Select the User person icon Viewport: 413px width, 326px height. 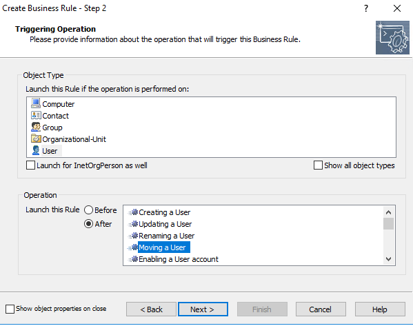pos(36,150)
